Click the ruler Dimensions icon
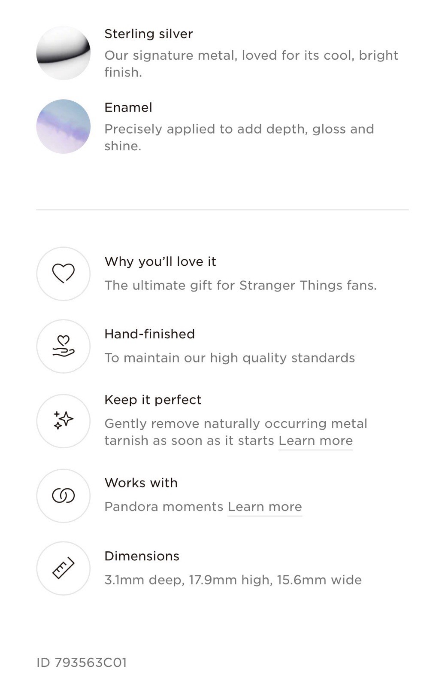Image resolution: width=445 pixels, height=687 pixels. click(63, 568)
